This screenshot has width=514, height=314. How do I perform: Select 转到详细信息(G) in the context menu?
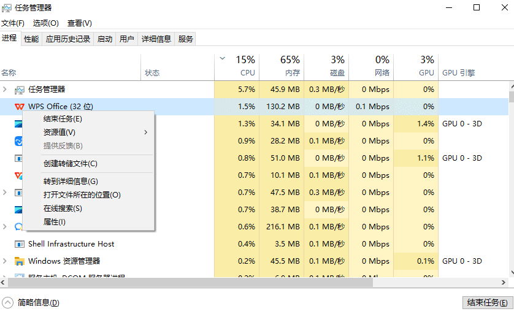[71, 182]
